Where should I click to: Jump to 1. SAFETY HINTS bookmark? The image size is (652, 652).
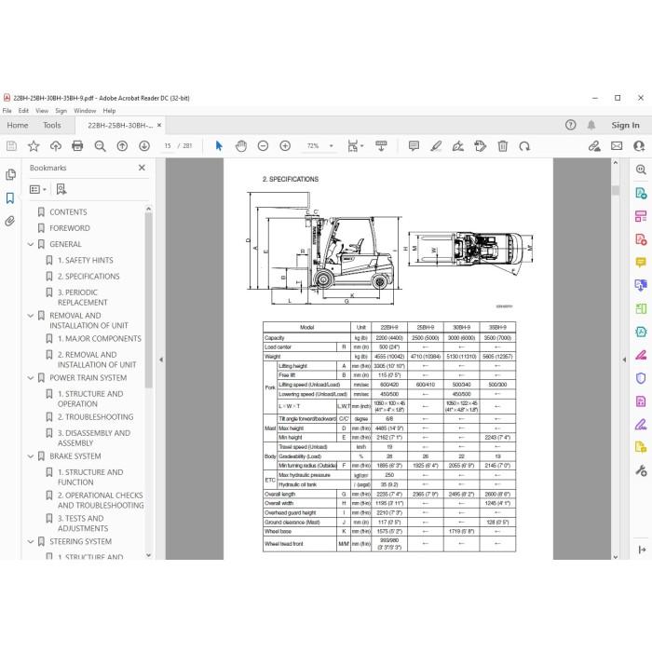(86, 260)
